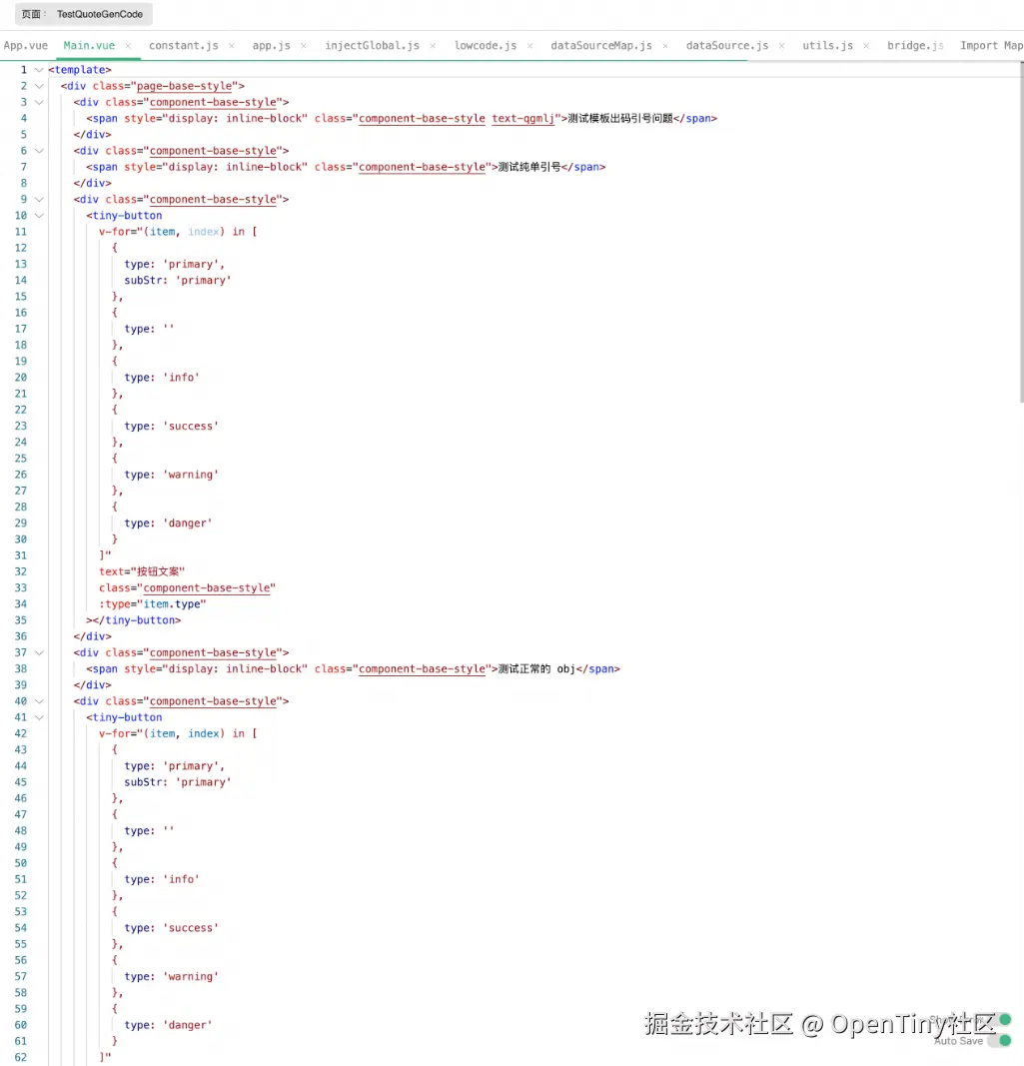Collapse the div starting on line 6

click(x=39, y=151)
